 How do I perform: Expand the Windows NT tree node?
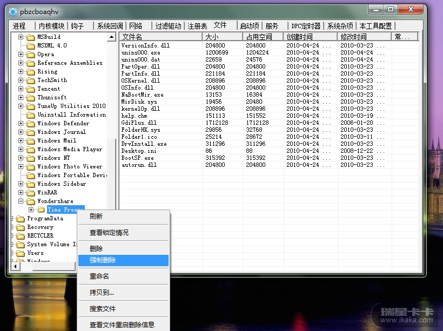21,158
